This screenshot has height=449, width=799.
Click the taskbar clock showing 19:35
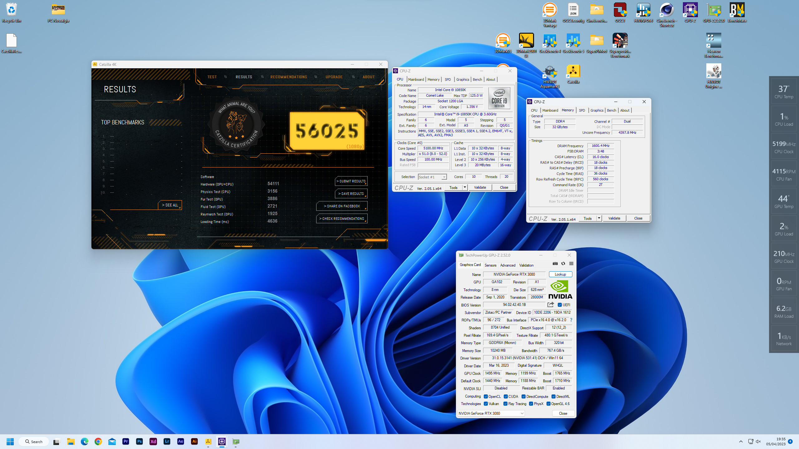[776, 442]
